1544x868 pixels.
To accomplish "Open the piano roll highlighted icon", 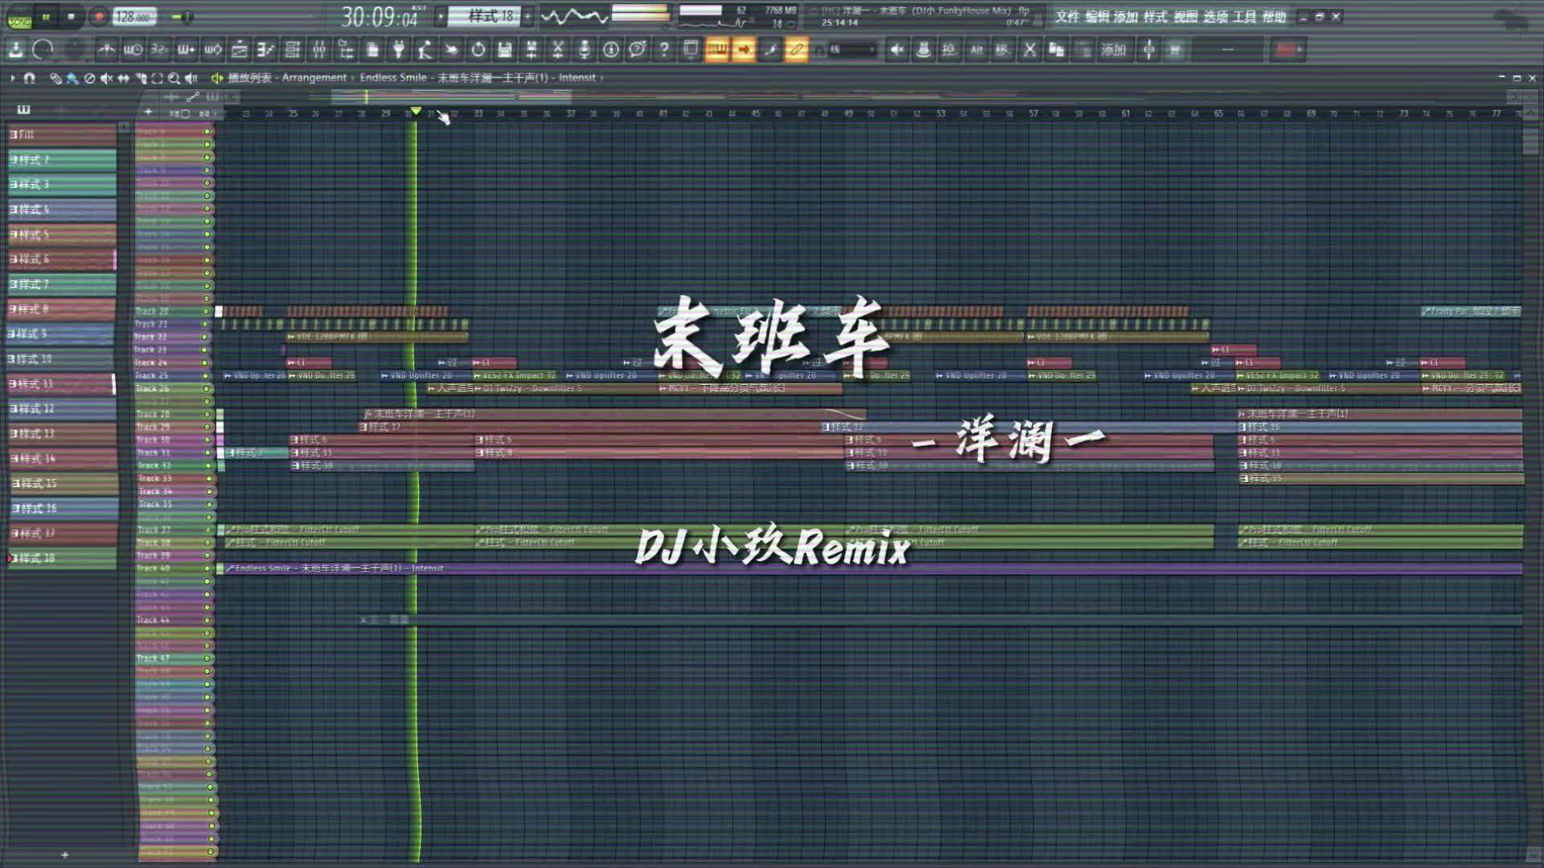I will [x=717, y=50].
